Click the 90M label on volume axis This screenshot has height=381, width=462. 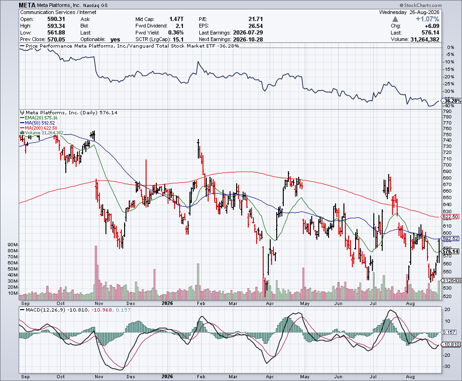[13, 245]
